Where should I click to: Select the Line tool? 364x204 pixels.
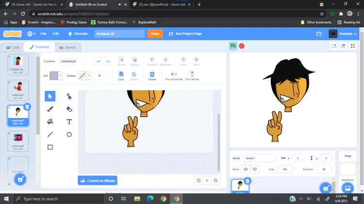pyautogui.click(x=50, y=134)
